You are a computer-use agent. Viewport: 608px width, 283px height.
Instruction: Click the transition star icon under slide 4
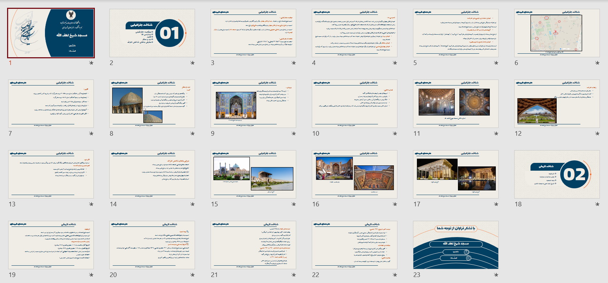(395, 63)
